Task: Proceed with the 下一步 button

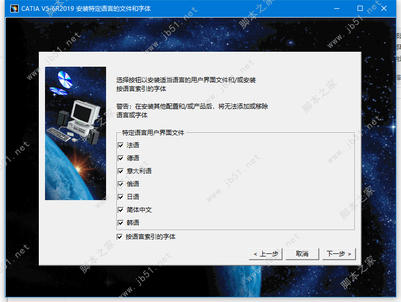Action: 339,254
